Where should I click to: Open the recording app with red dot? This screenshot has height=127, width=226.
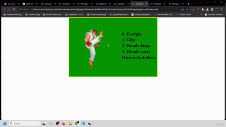57,123
